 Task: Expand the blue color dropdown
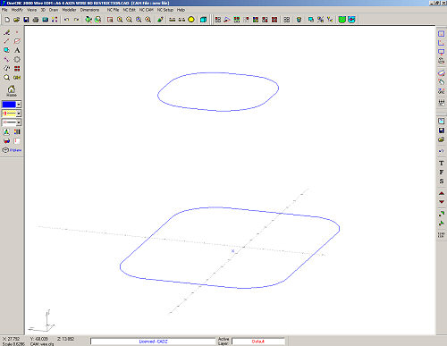click(x=19, y=105)
